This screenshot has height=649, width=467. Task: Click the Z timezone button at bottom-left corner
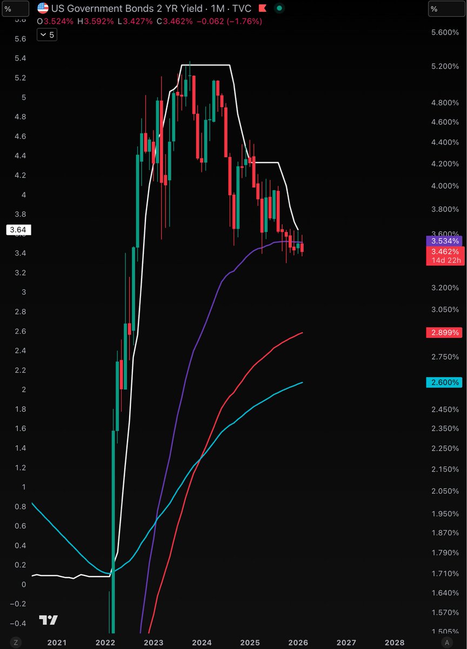tap(16, 642)
